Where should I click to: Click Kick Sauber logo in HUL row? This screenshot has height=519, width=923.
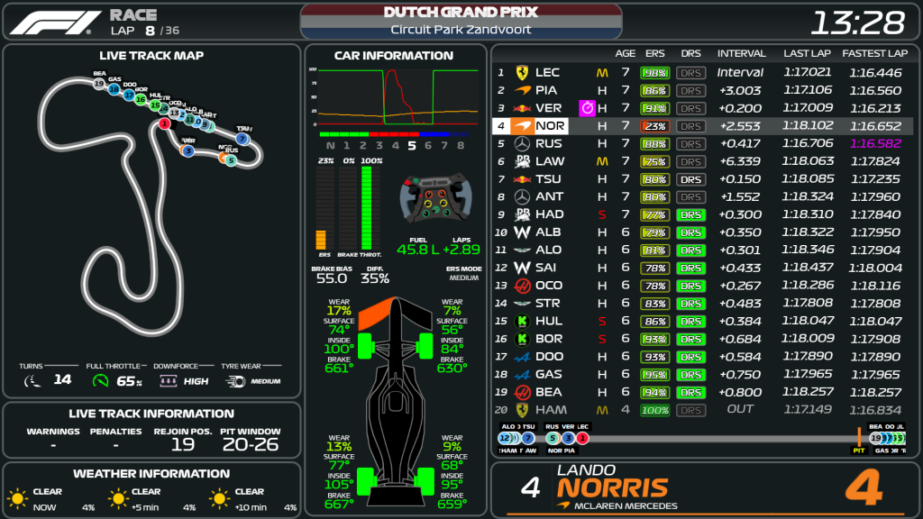click(522, 321)
